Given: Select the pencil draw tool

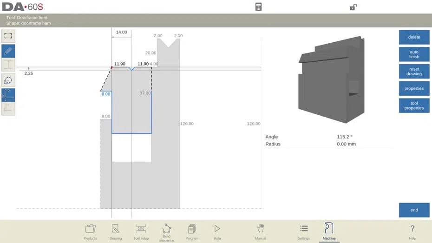Looking at the screenshot, I should coord(8,51).
